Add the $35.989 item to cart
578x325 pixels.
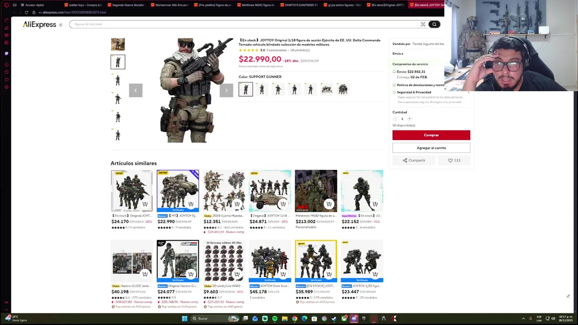pos(329,274)
